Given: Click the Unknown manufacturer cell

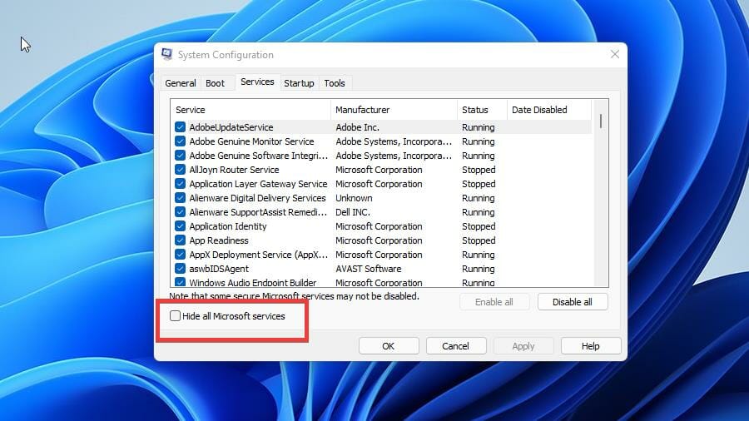Looking at the screenshot, I should pyautogui.click(x=354, y=198).
